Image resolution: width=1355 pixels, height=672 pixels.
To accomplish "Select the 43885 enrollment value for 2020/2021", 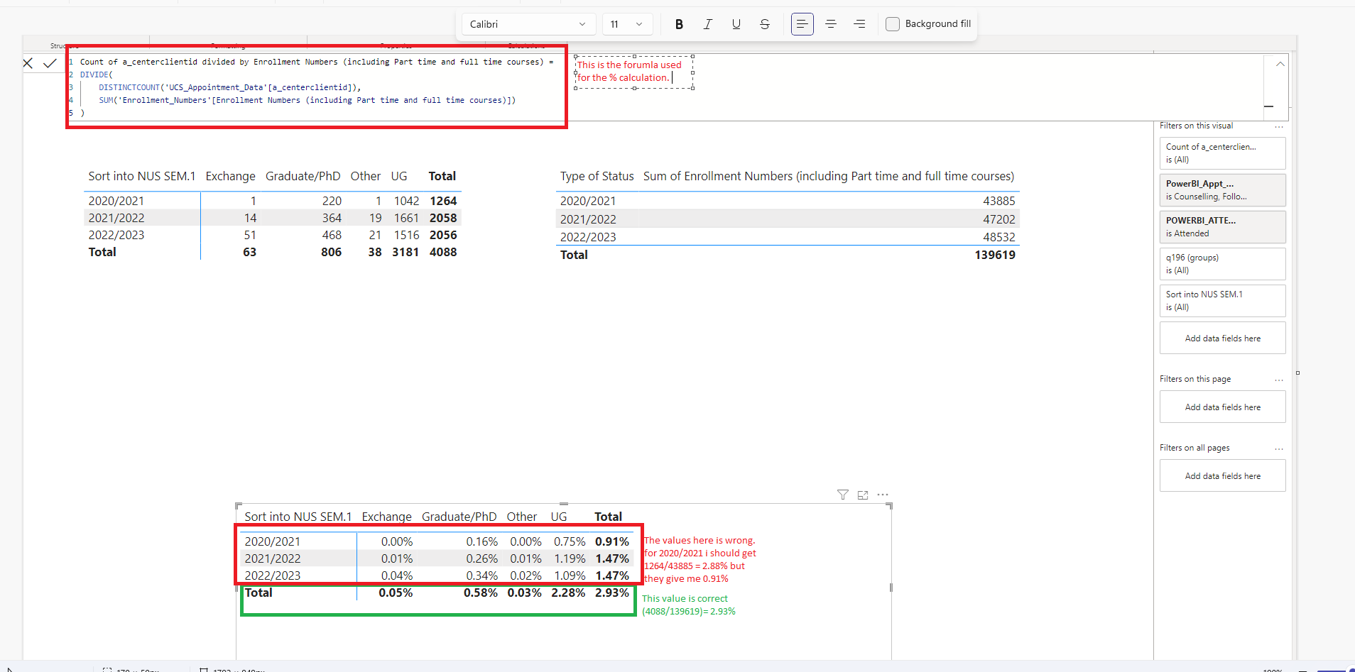I will coord(998,201).
